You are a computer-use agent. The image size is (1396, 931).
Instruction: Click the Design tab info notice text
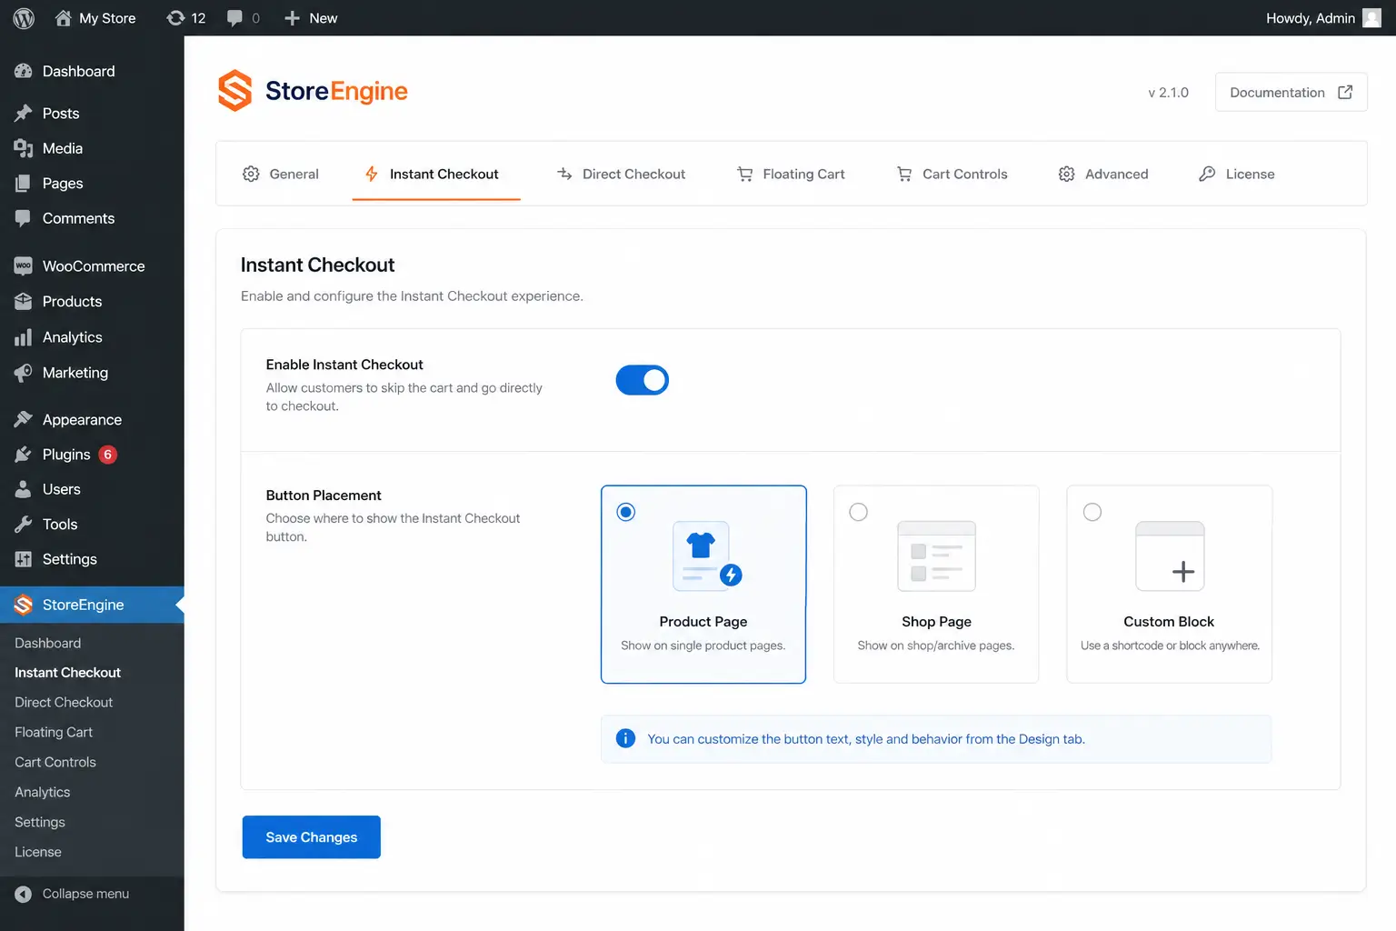(866, 739)
